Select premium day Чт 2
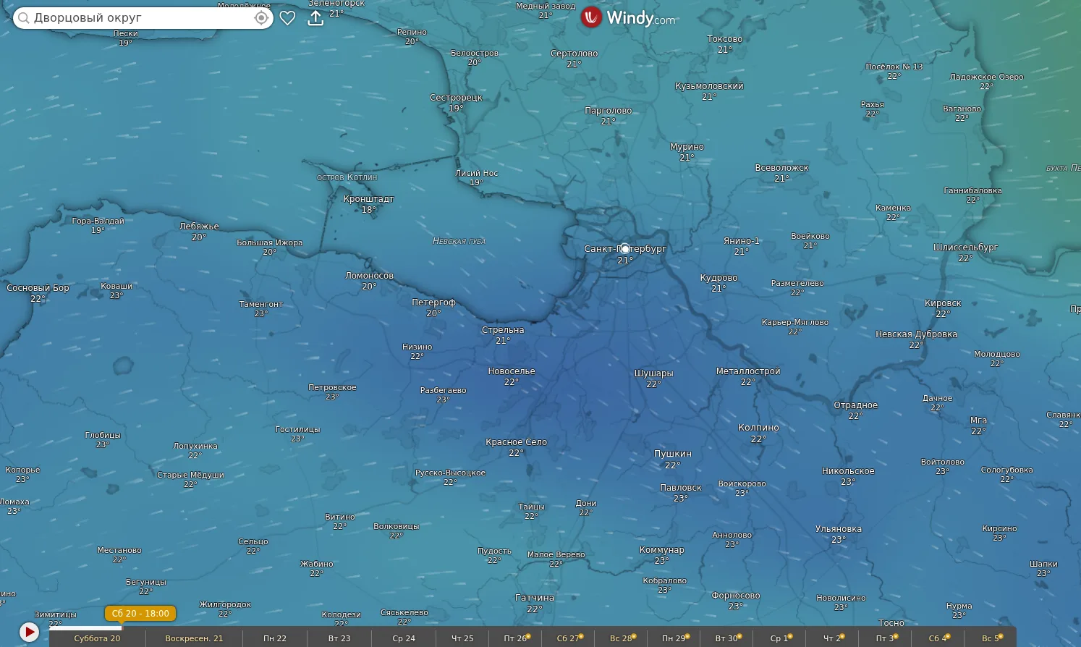The image size is (1081, 647). pyautogui.click(x=832, y=638)
